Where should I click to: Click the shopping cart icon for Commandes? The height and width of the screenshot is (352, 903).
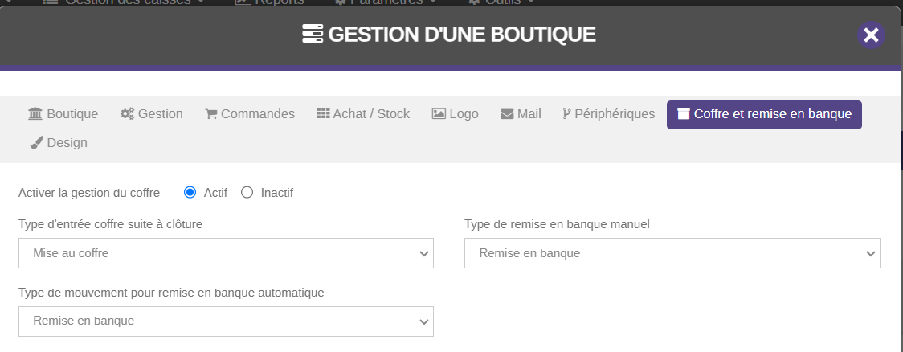(211, 114)
